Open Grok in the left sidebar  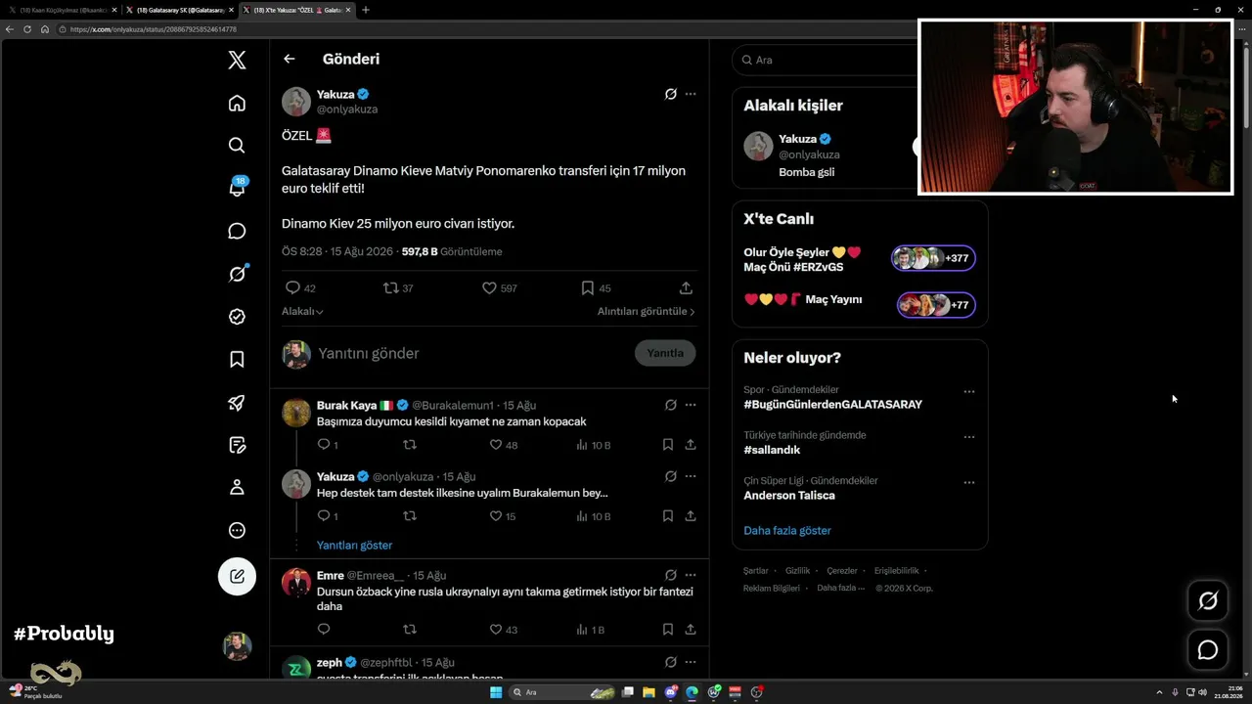tap(237, 274)
